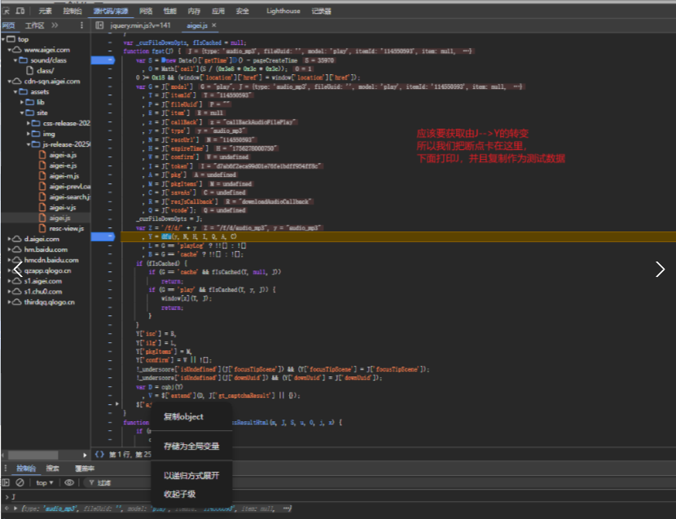Collapse the sound/class folder
The width and height of the screenshot is (676, 519).
15,60
